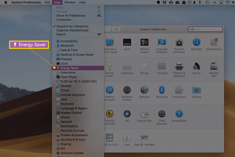
Task: Choose Customize... in the View menu
Action: 78,20
